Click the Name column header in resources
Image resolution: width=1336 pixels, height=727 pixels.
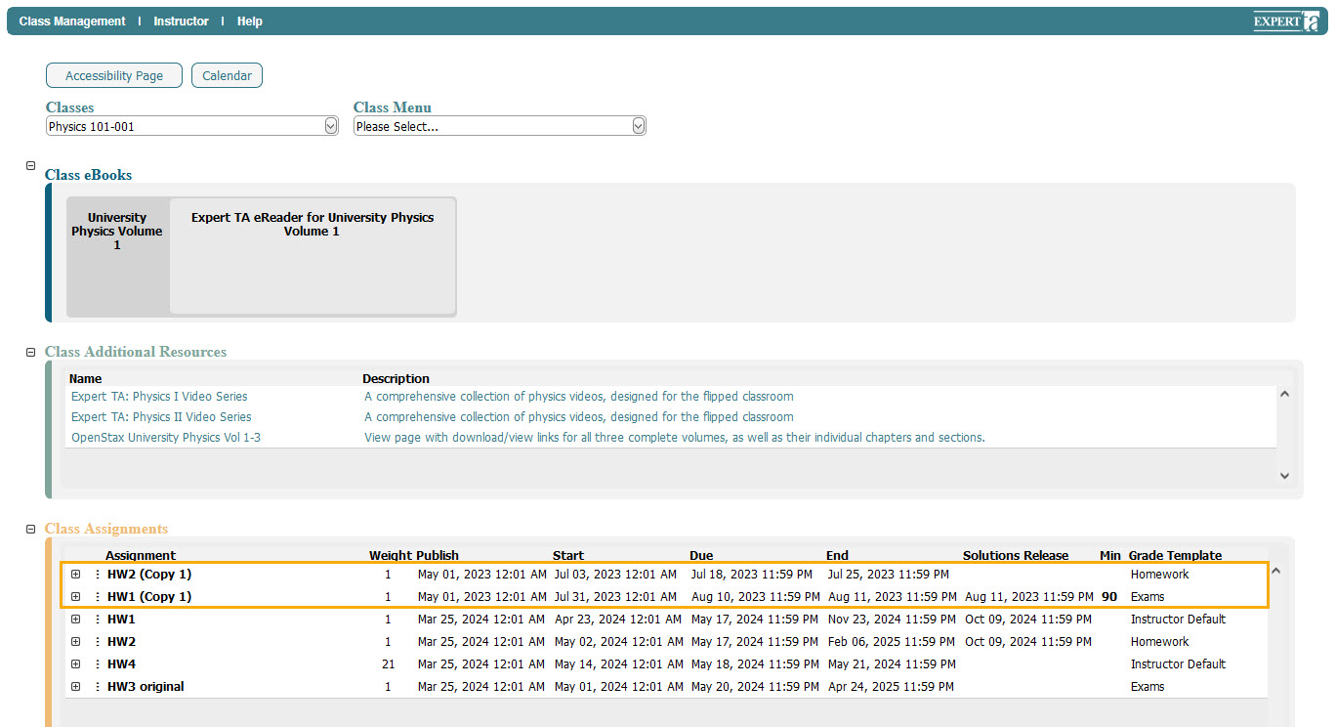[86, 379]
